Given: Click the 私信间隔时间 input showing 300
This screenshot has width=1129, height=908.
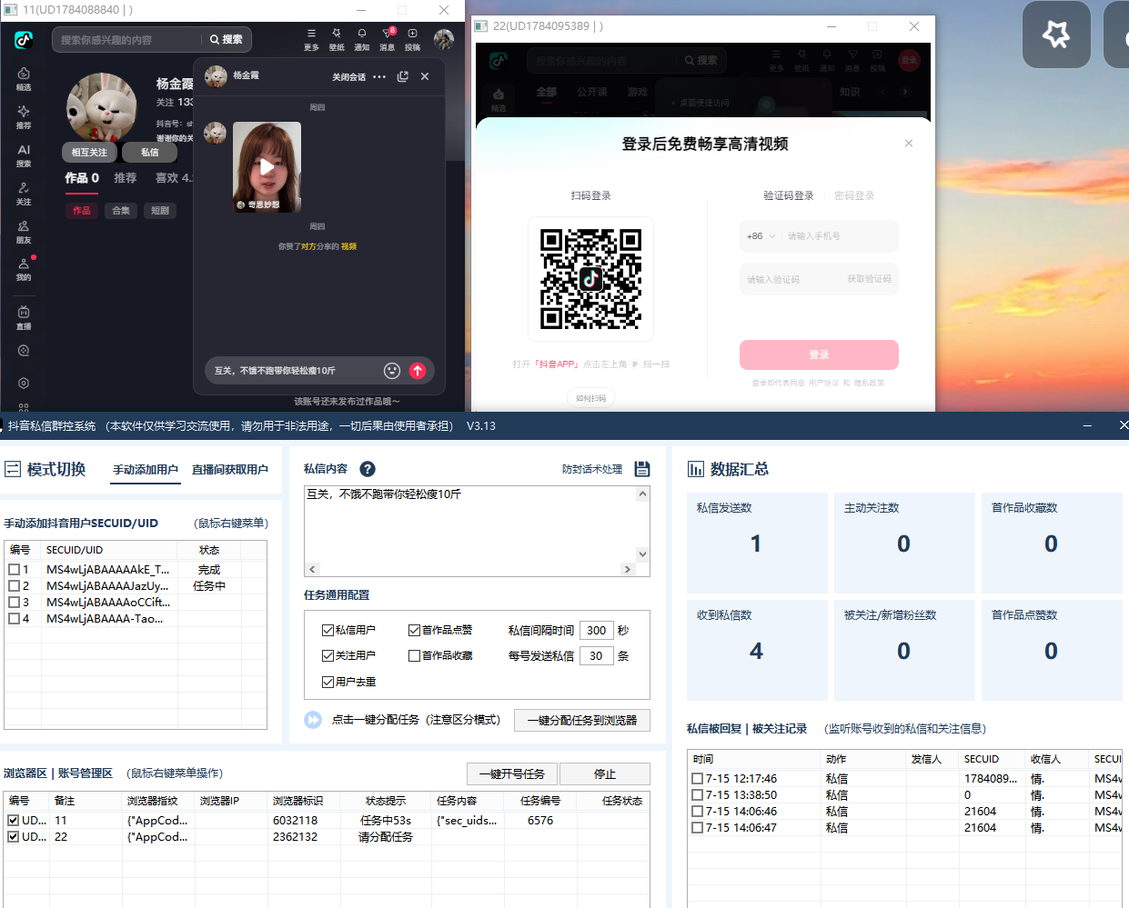Looking at the screenshot, I should [x=597, y=630].
